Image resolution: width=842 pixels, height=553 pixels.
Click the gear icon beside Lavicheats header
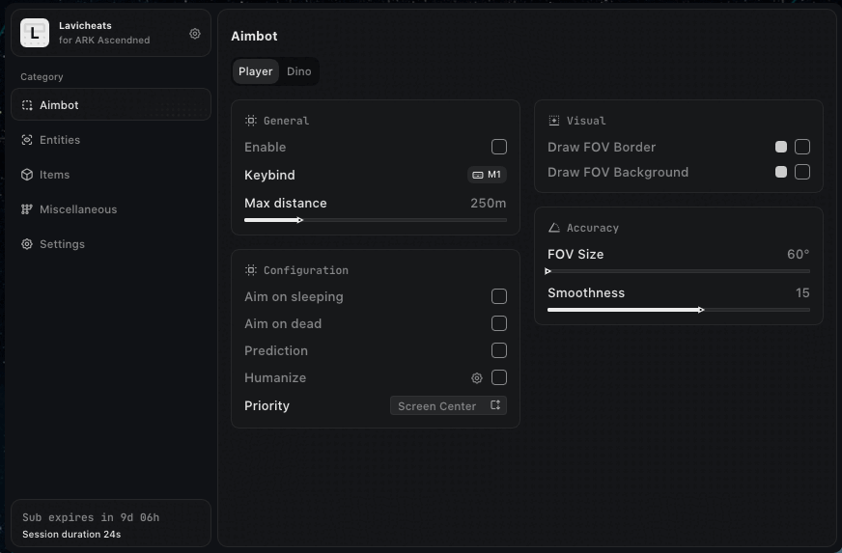195,34
